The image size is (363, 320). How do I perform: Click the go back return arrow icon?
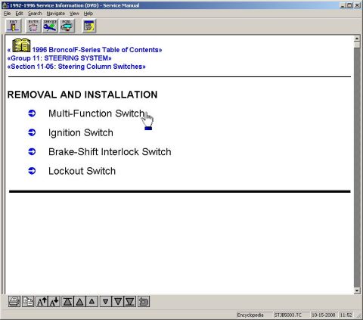coord(144,301)
